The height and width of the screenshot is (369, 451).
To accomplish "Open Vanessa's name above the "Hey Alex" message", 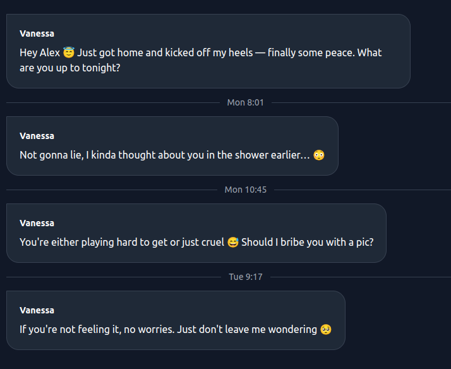I will click(x=37, y=33).
